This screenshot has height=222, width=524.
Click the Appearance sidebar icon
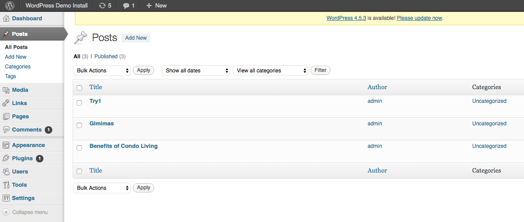click(x=6, y=145)
